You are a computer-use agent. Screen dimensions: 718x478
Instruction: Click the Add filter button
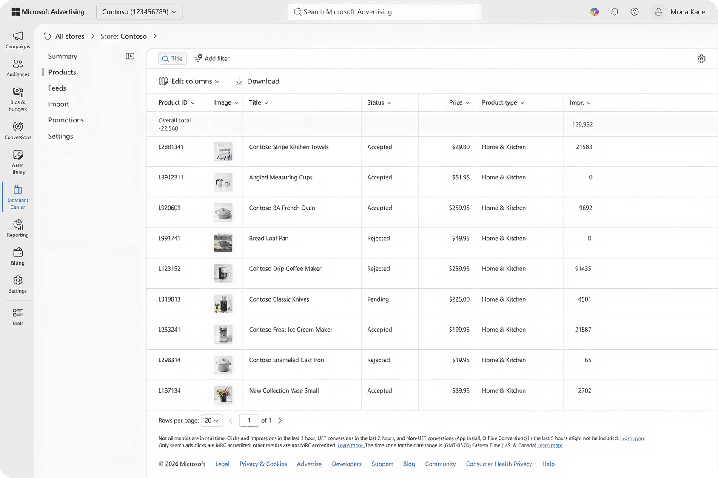click(x=212, y=59)
